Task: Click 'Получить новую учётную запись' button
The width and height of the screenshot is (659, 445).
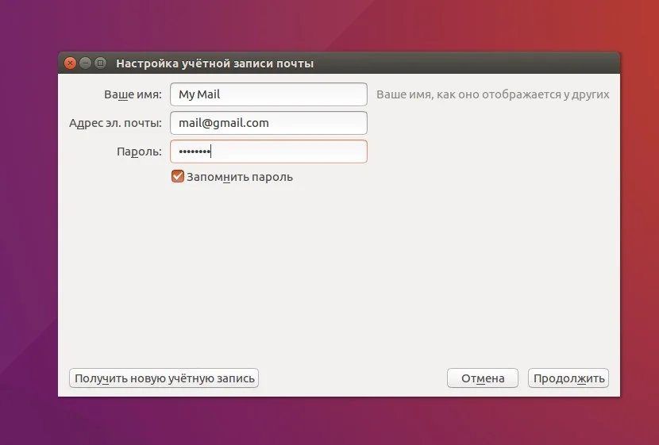Action: (164, 378)
